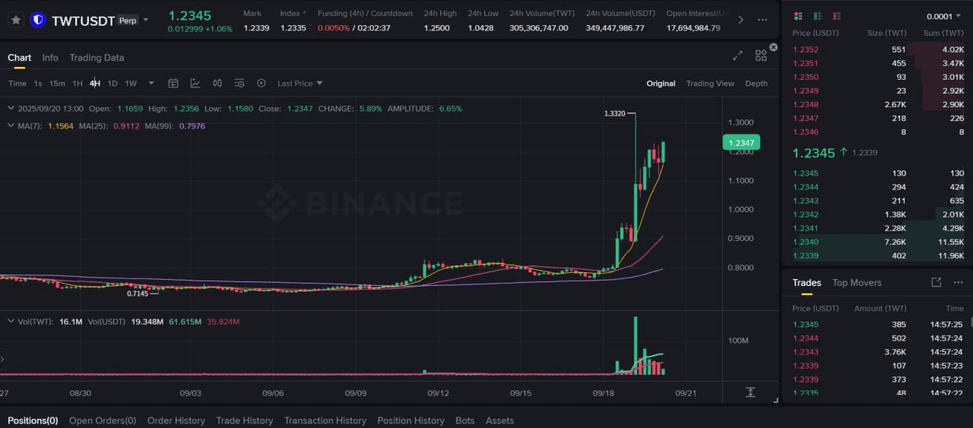Open the Bots tab

click(464, 420)
